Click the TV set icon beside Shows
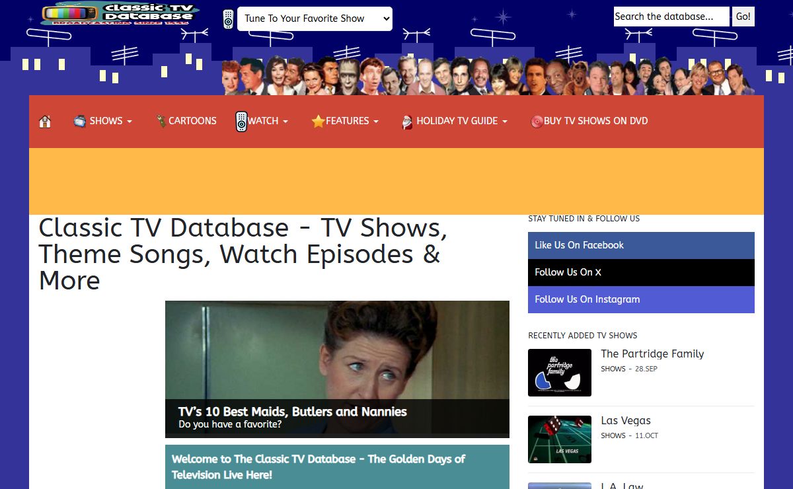Viewport: 793px width, 489px height. tap(80, 121)
